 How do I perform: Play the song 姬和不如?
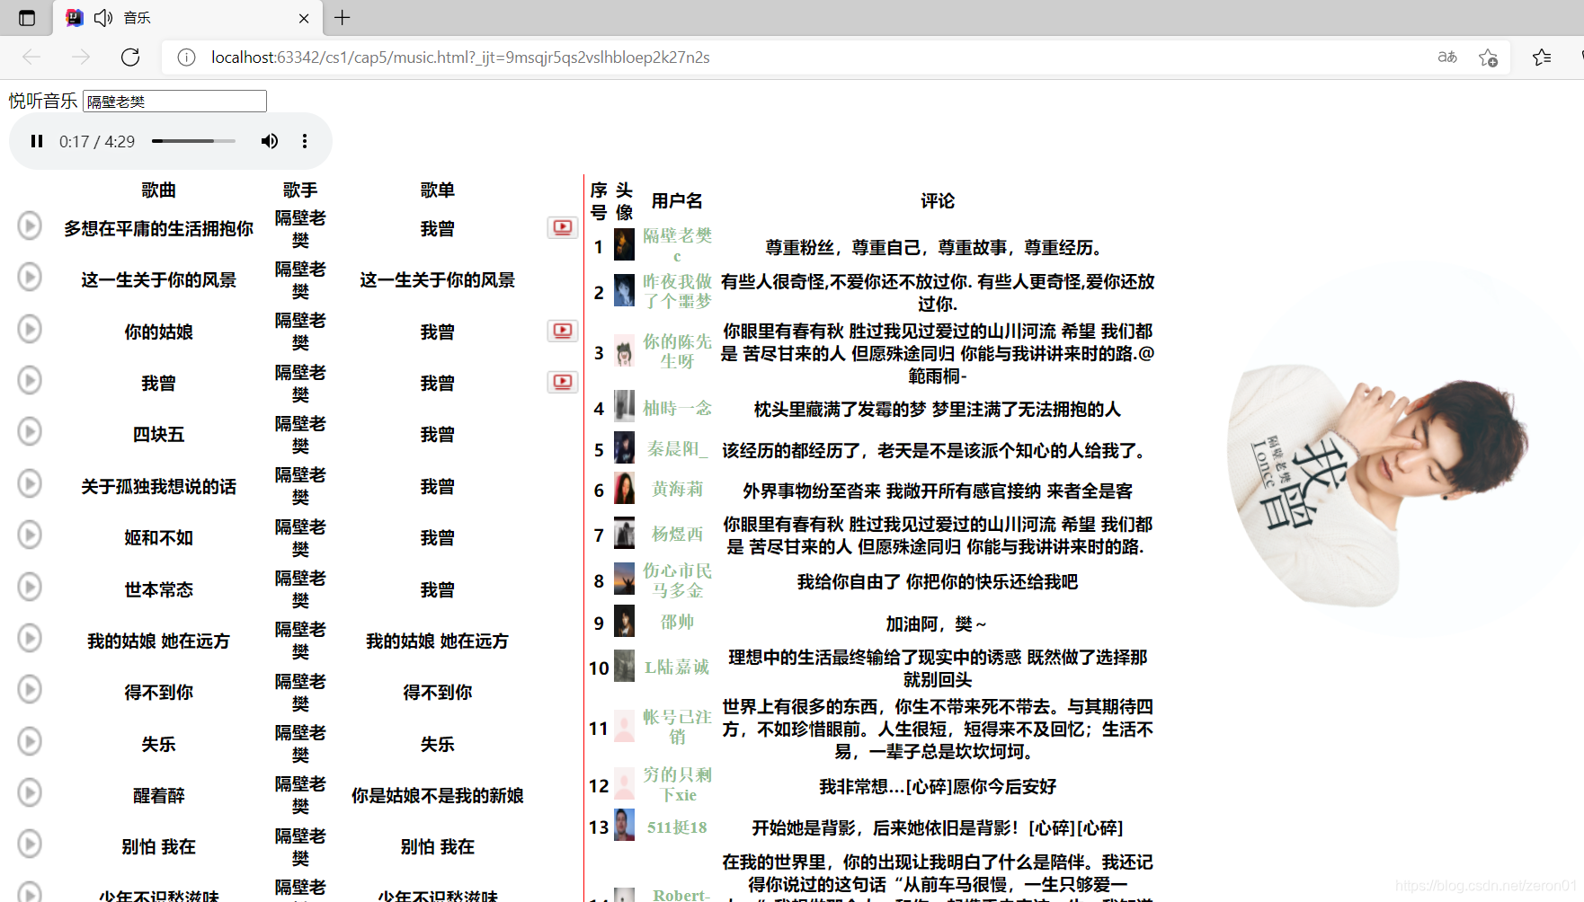(x=29, y=535)
